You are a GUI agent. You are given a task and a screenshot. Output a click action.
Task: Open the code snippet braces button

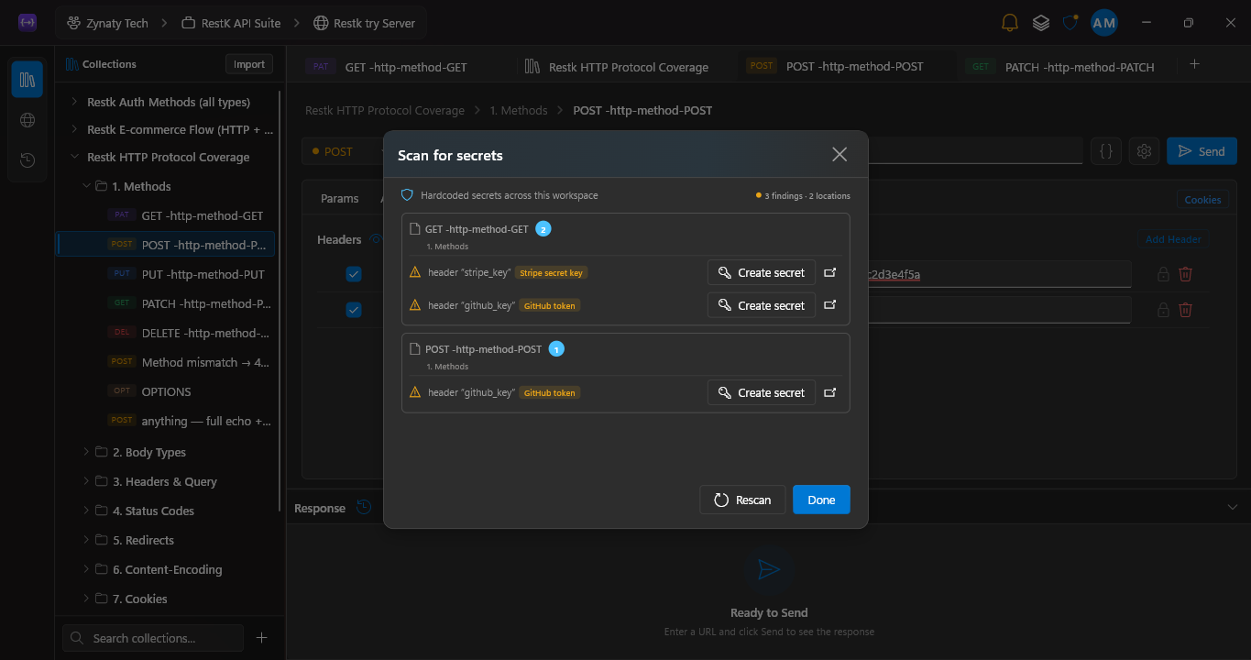click(x=1106, y=151)
